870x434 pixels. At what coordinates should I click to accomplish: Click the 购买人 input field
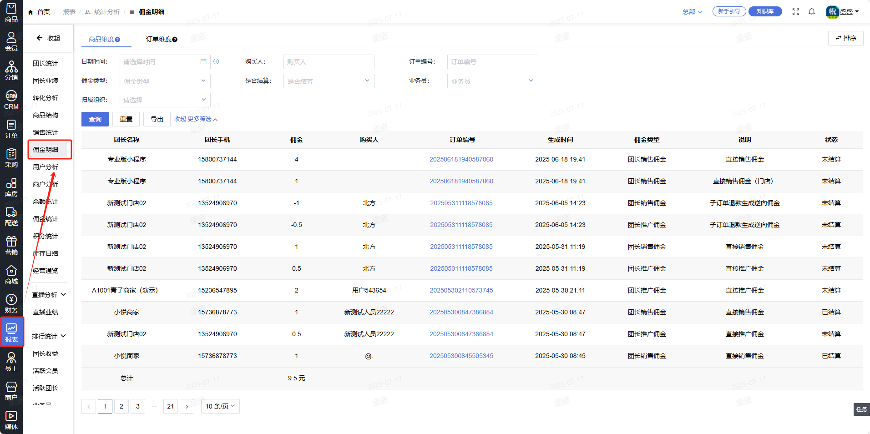pos(329,62)
